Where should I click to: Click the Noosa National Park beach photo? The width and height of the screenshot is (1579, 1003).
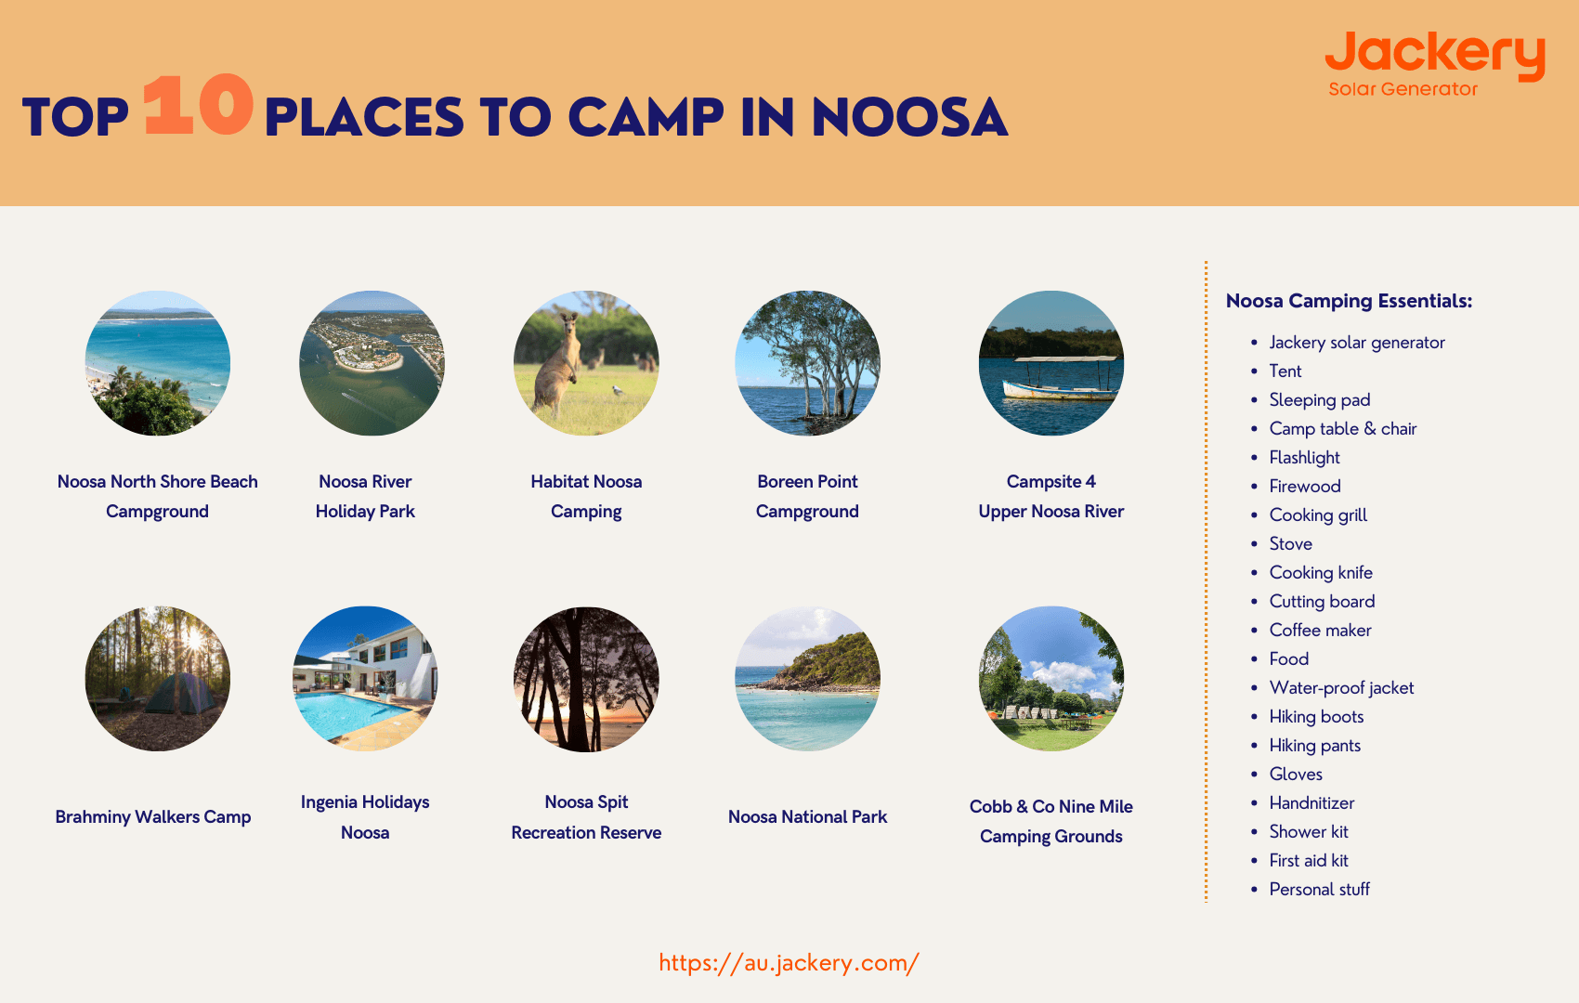coord(807,679)
